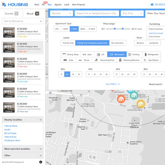Click the RMC Plant map pin
This screenshot has height=165, width=165.
click(x=109, y=135)
